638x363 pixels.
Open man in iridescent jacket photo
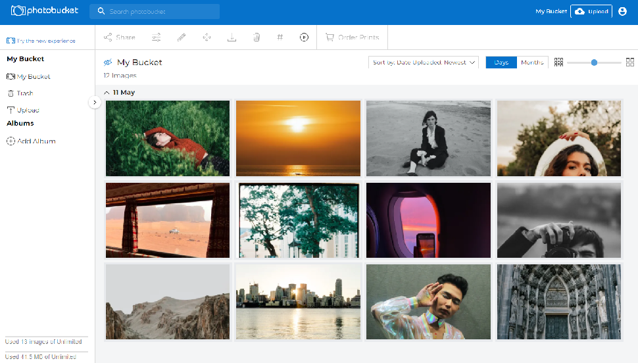point(428,302)
